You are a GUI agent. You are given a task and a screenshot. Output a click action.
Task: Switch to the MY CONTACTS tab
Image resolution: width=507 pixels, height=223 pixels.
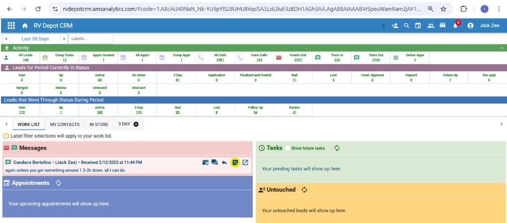click(65, 124)
